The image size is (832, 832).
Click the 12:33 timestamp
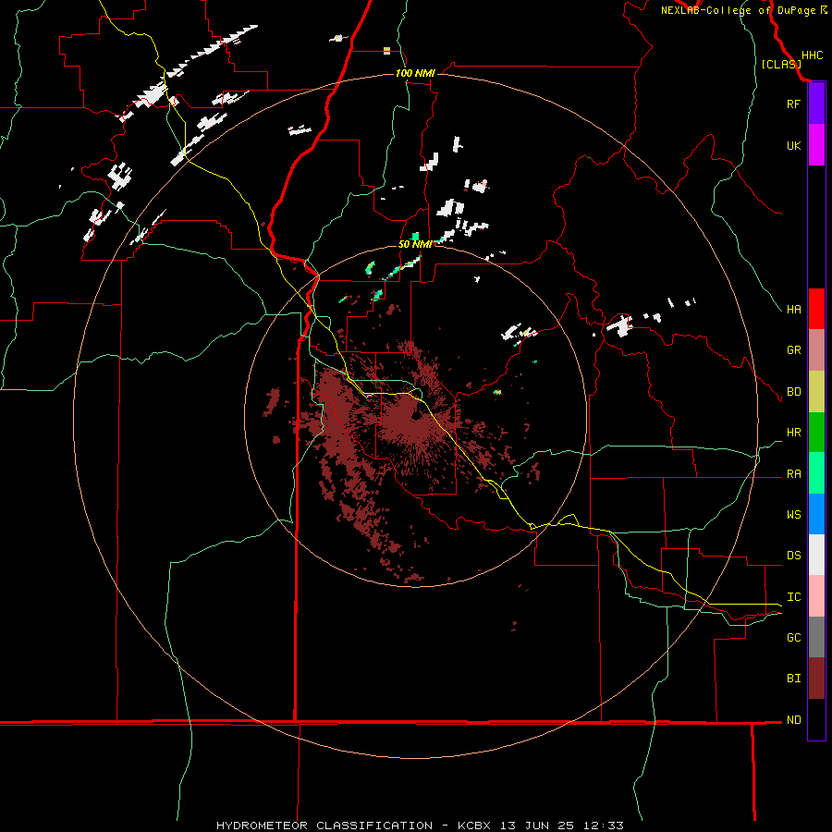coord(604,826)
